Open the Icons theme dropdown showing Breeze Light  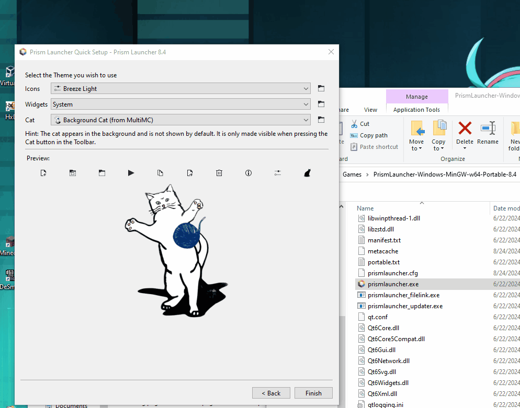coord(180,88)
